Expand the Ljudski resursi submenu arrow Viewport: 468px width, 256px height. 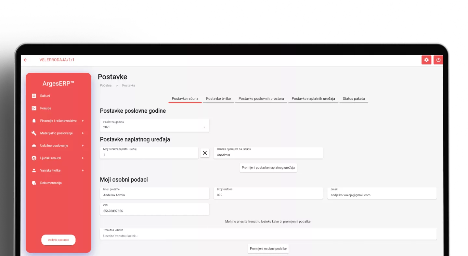click(x=83, y=158)
